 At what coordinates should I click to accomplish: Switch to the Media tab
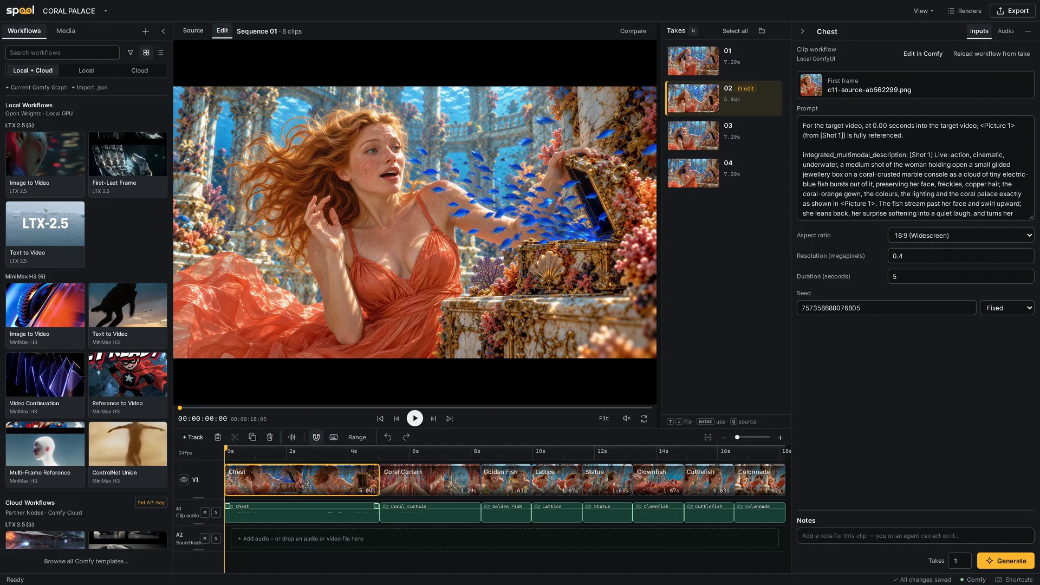(x=66, y=31)
